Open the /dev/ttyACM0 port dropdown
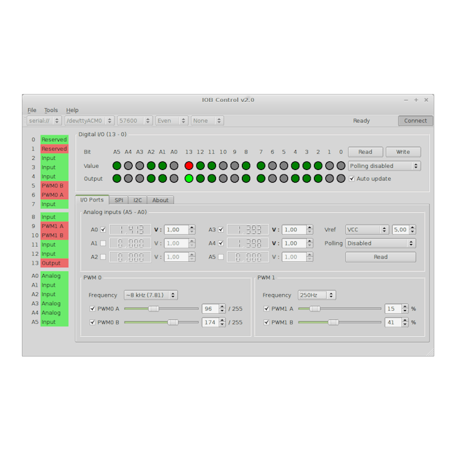The image size is (450, 450). (x=89, y=121)
